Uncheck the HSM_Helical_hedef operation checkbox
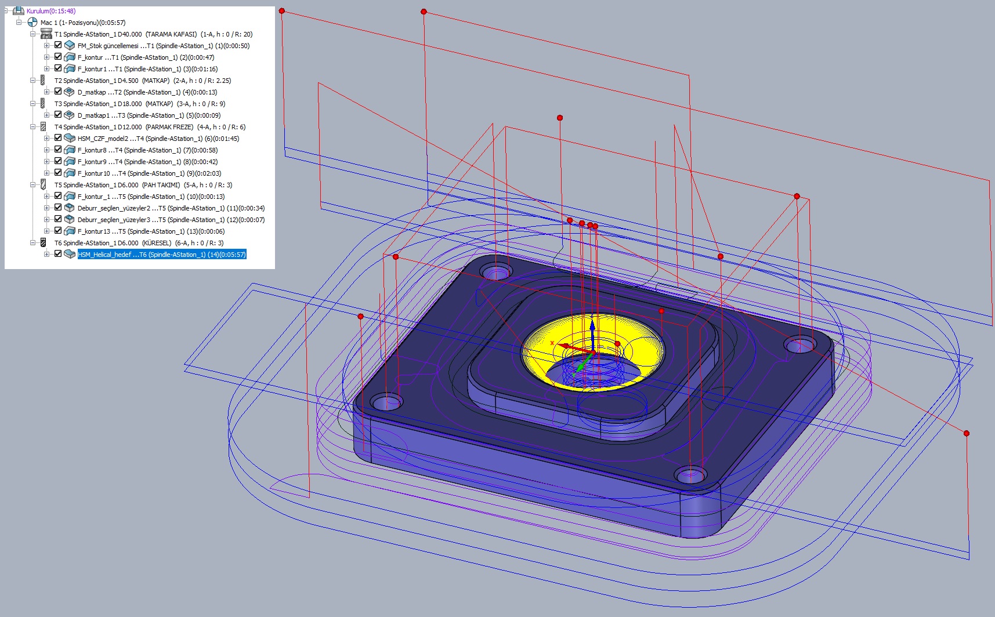 [x=58, y=254]
